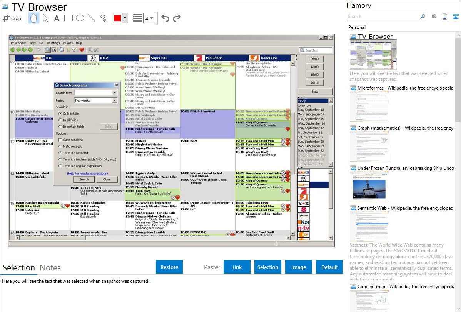This screenshot has height=312, width=461.
Task: Click the blue document page icon
Action: [x=445, y=17]
